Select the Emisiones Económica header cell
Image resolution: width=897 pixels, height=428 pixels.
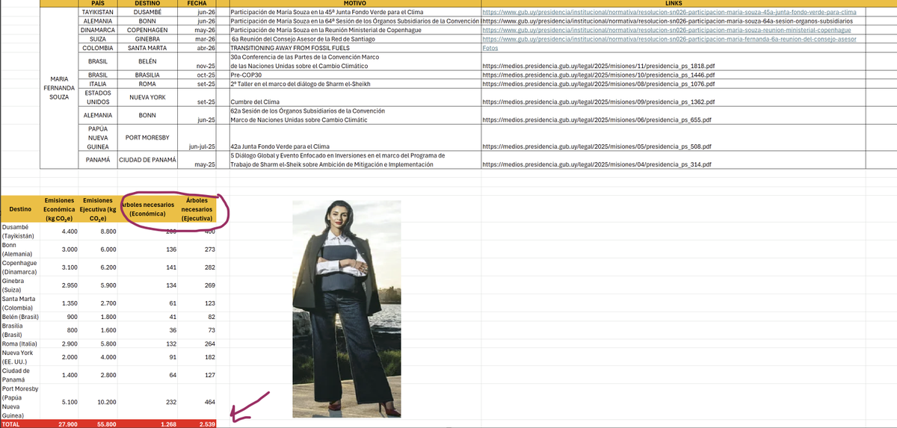click(59, 209)
